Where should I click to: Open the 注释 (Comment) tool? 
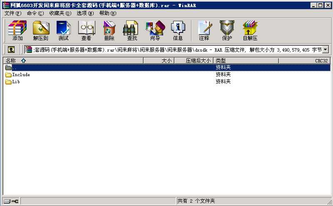pos(204,30)
